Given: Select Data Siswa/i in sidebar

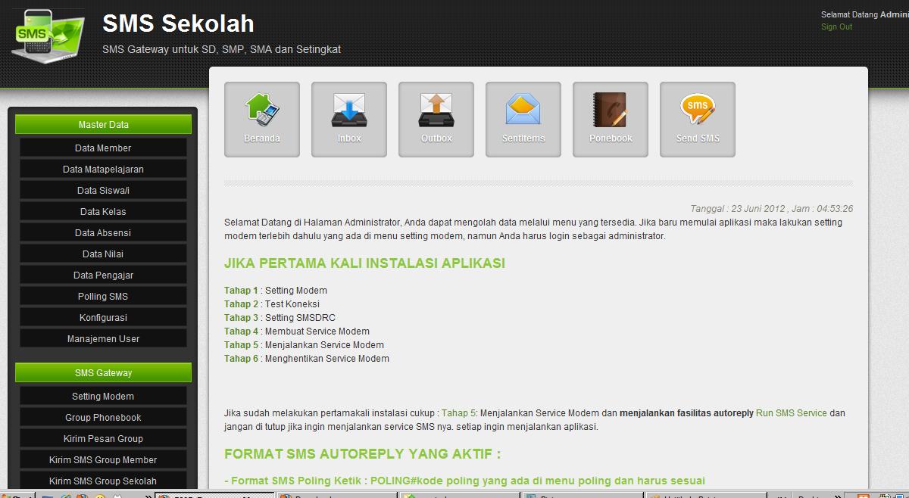Looking at the screenshot, I should (103, 191).
